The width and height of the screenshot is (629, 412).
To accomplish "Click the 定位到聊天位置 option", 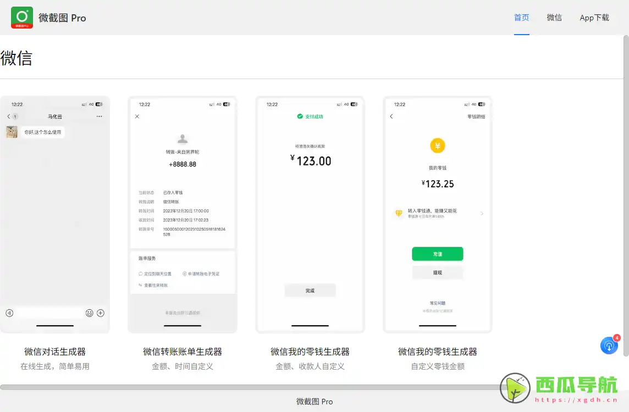I will [155, 274].
